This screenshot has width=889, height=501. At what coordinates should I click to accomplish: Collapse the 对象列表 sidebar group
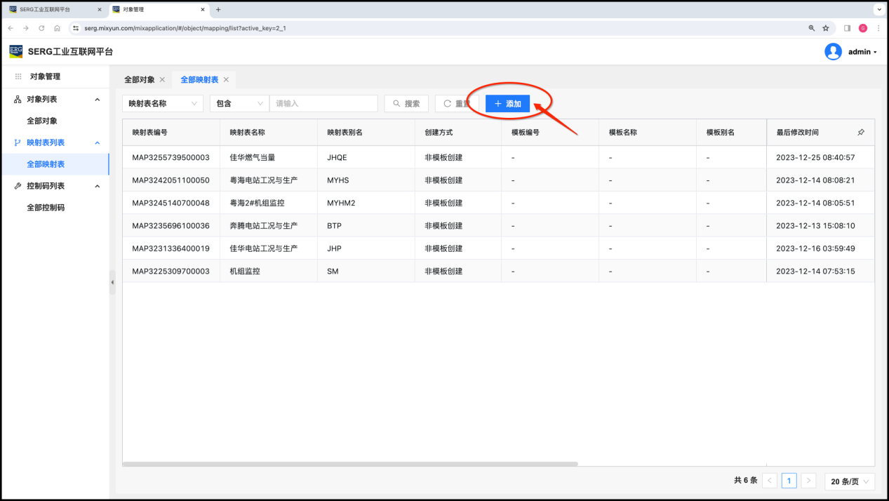tap(98, 100)
